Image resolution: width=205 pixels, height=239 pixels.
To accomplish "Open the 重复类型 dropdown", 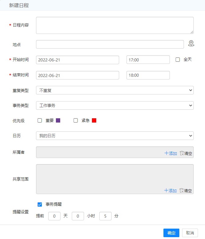I will 115,90.
